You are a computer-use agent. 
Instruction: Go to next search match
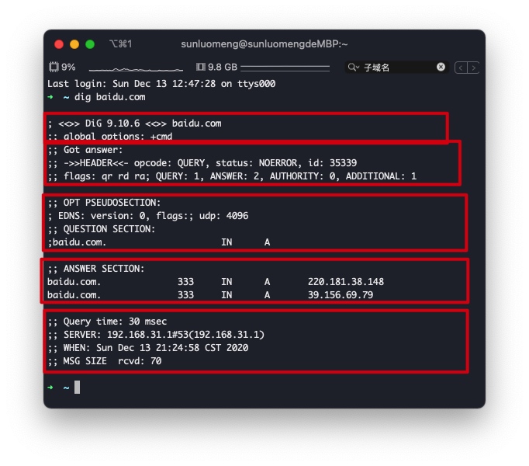(x=473, y=68)
